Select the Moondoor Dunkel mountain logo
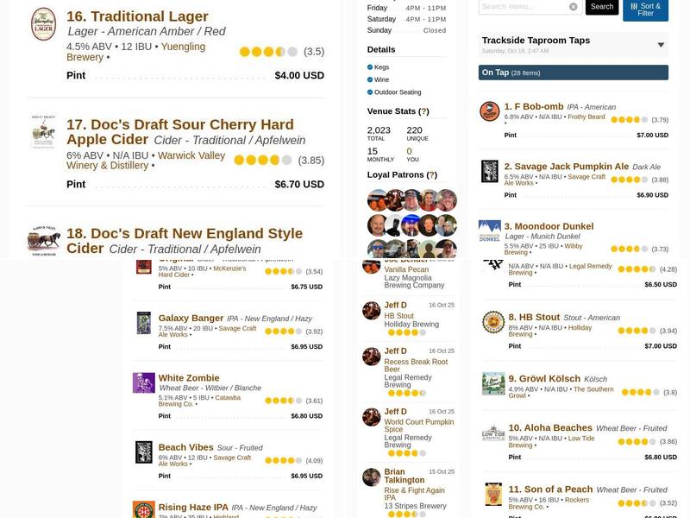The height and width of the screenshot is (518, 690). 489,231
